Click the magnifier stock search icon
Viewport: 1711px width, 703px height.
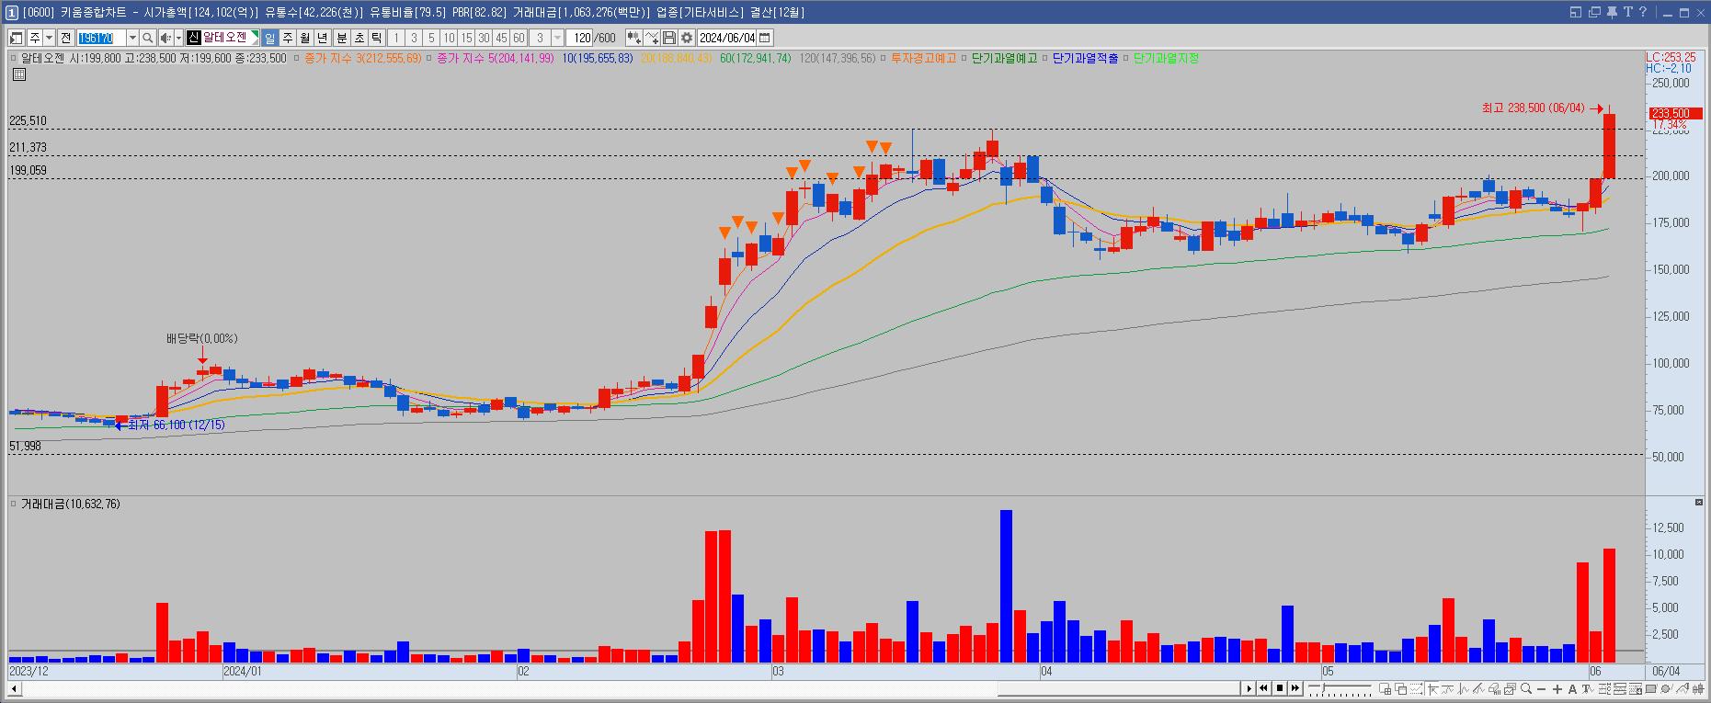point(147,38)
